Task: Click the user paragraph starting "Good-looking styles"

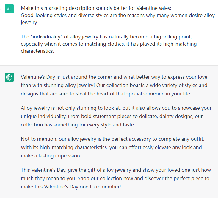Action: pos(118,19)
